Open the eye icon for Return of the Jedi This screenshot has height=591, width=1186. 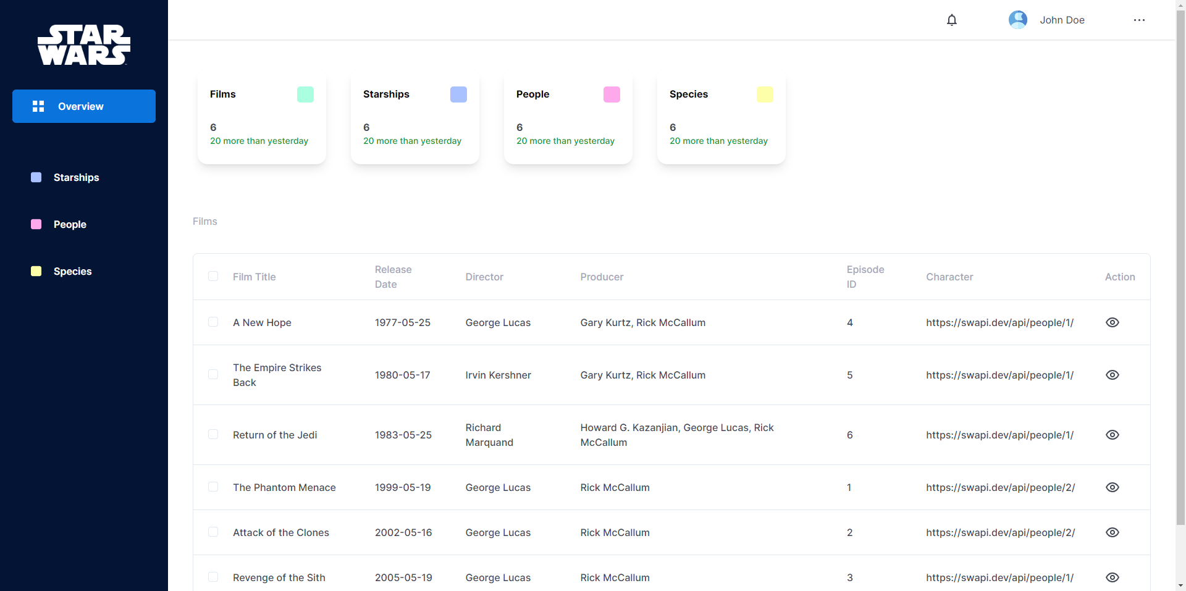pos(1112,435)
